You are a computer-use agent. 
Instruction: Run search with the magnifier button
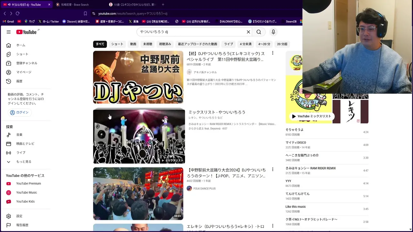[x=259, y=32]
